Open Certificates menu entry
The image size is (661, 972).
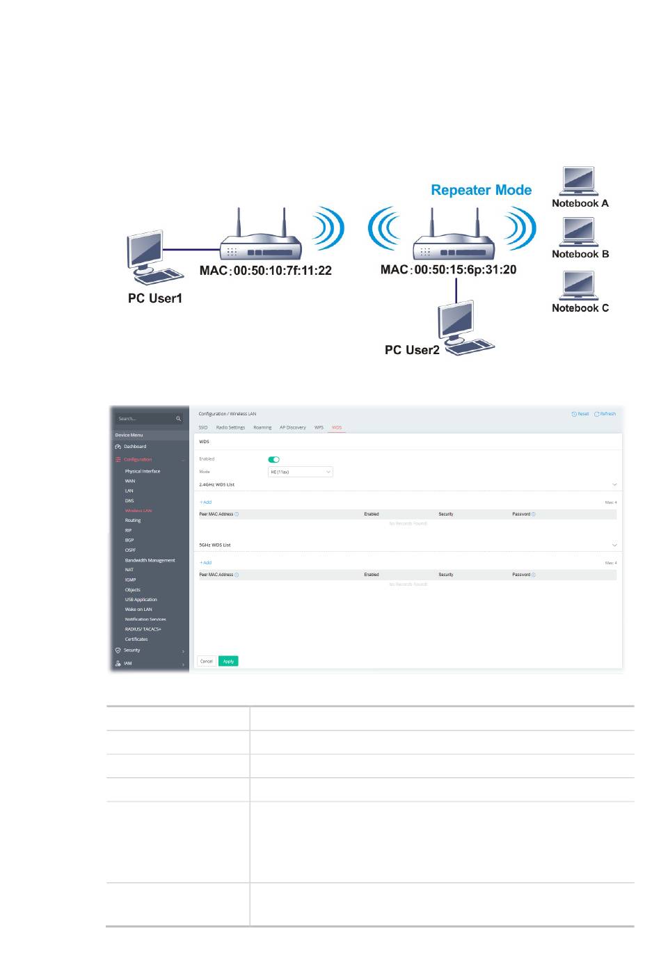136,639
